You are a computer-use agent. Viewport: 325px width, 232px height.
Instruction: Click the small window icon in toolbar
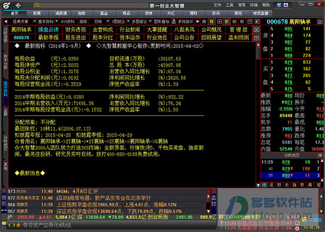coord(250,22)
